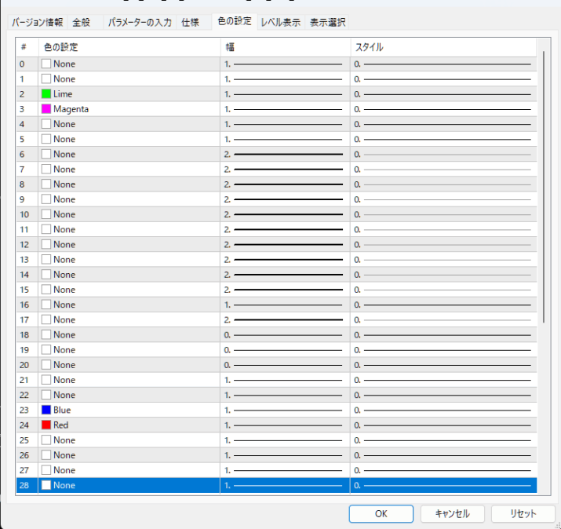Click the None color swatch in row 1
Viewport: 561px width, 529px height.
click(x=46, y=78)
